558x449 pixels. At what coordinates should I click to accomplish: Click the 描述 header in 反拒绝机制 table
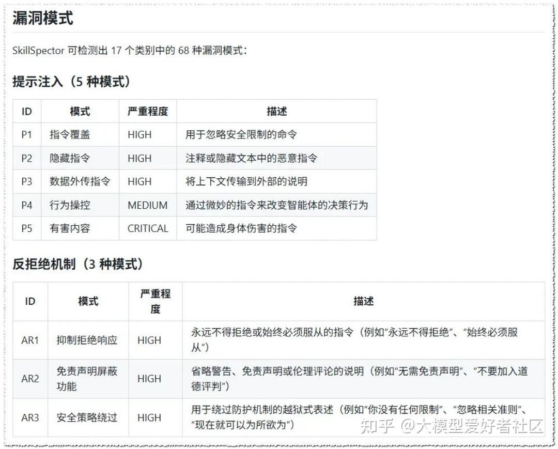click(x=363, y=302)
